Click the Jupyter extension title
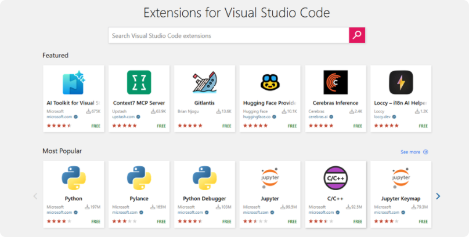 point(270,199)
